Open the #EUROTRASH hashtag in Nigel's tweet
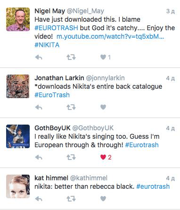This screenshot has width=180, height=210. point(56,28)
